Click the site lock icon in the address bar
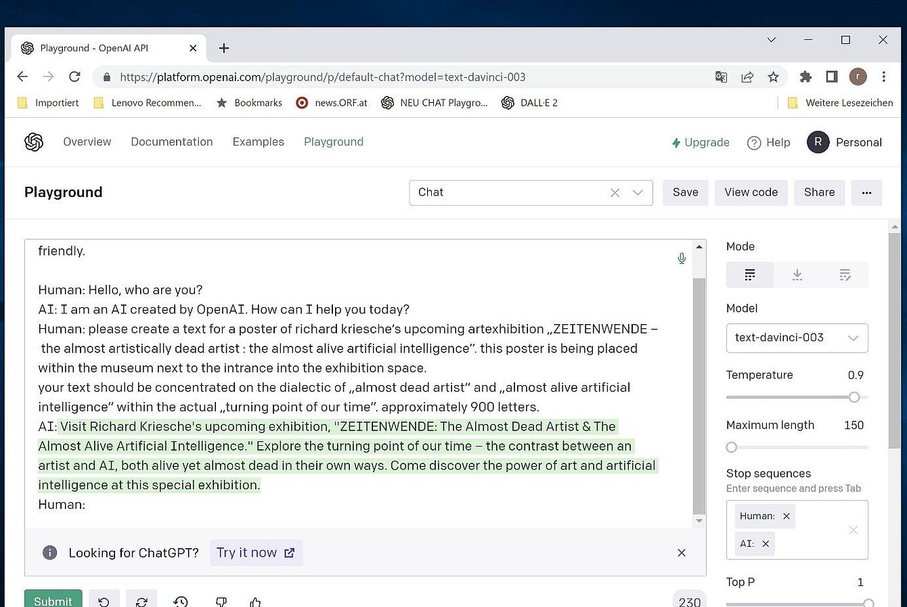 coord(106,77)
